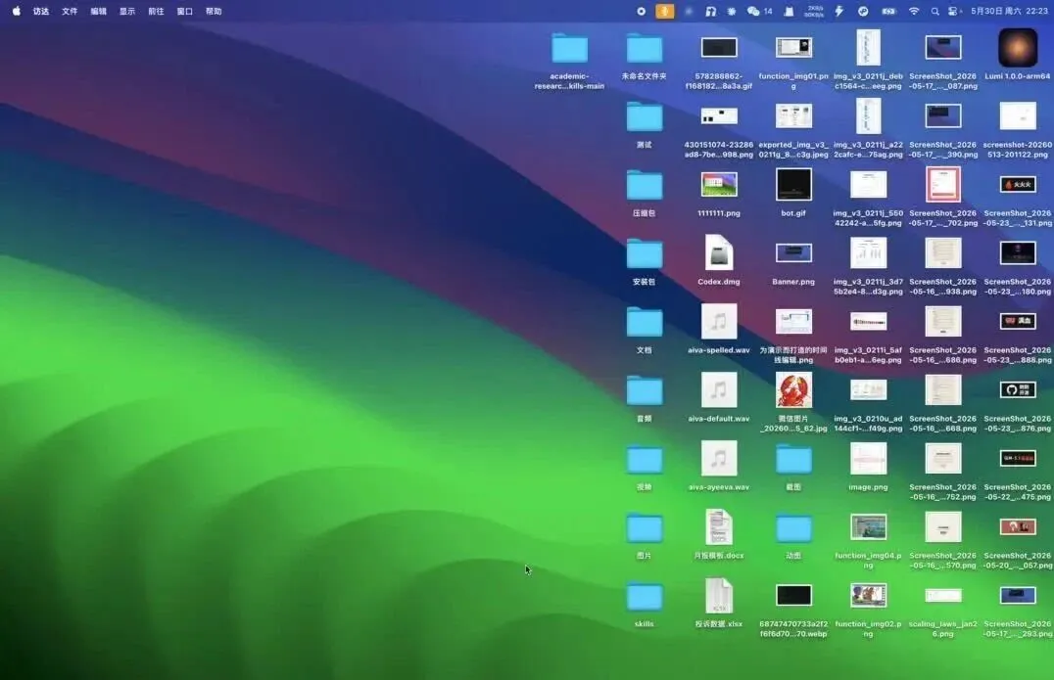Select the 压缩包 folder
Screen dimensions: 1054x680
point(644,186)
